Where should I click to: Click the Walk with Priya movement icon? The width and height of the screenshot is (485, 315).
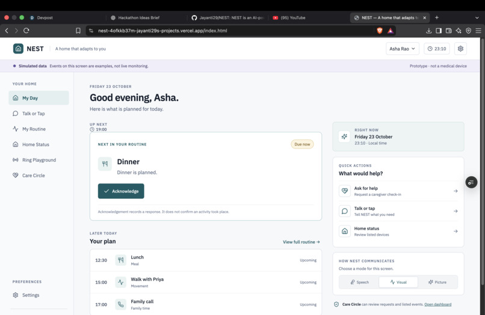point(120,282)
